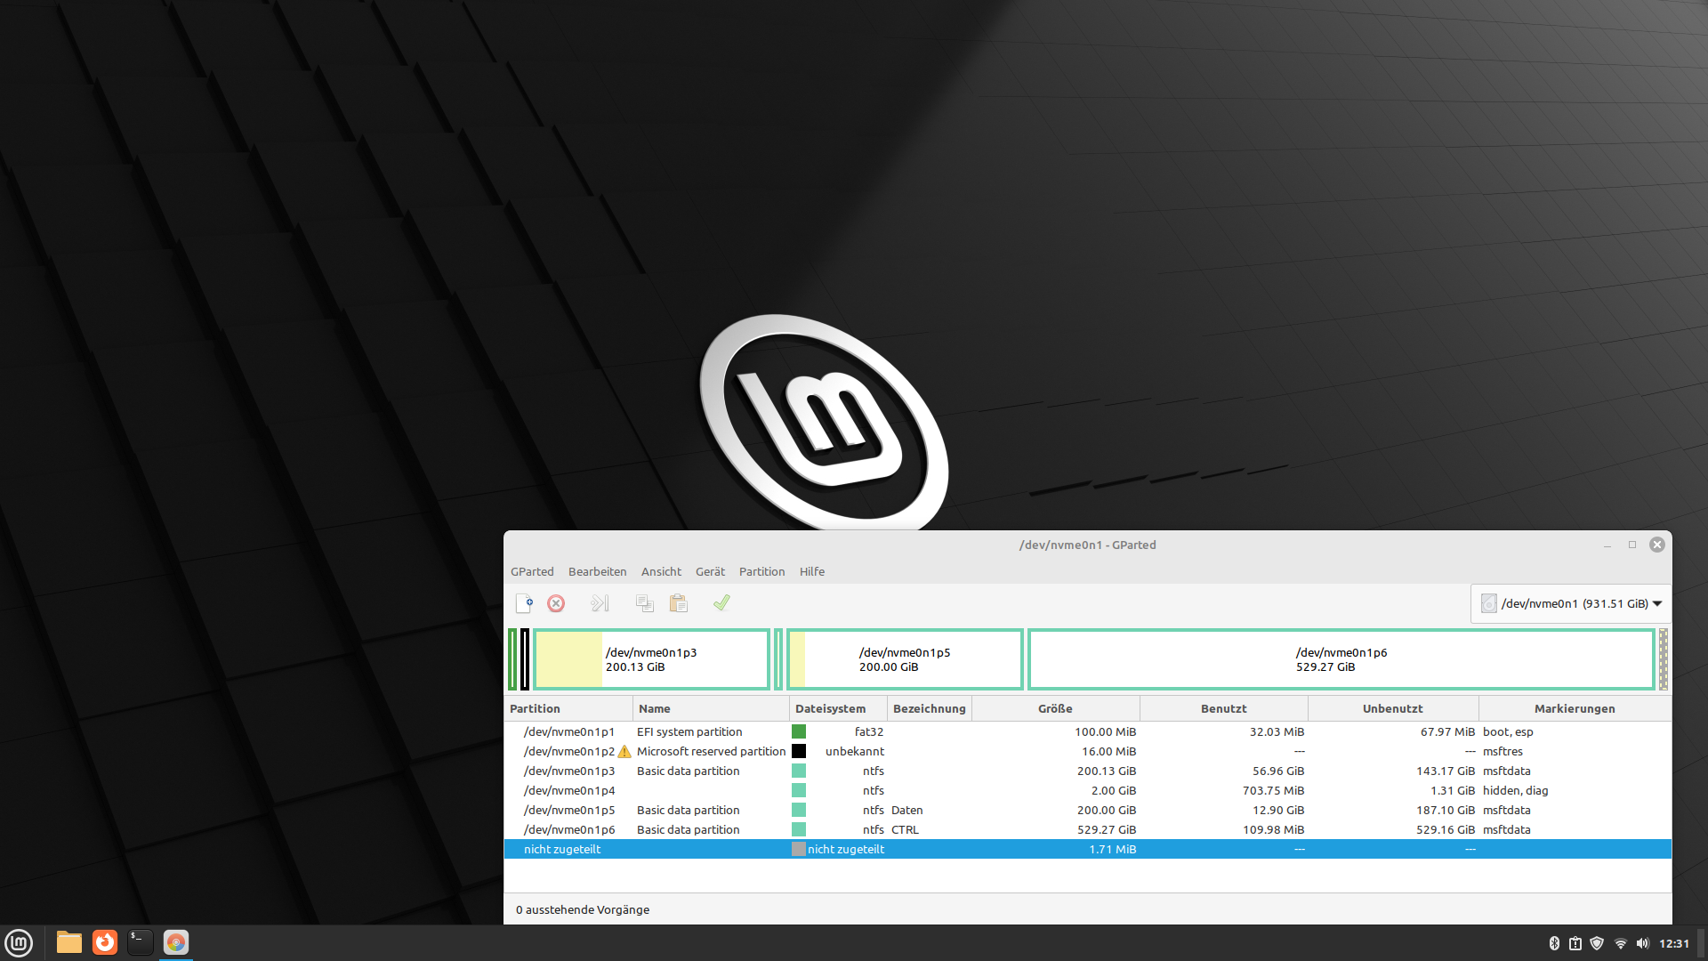The image size is (1708, 961).
Task: Click the resize/move partition toolbar icon
Action: (x=600, y=603)
